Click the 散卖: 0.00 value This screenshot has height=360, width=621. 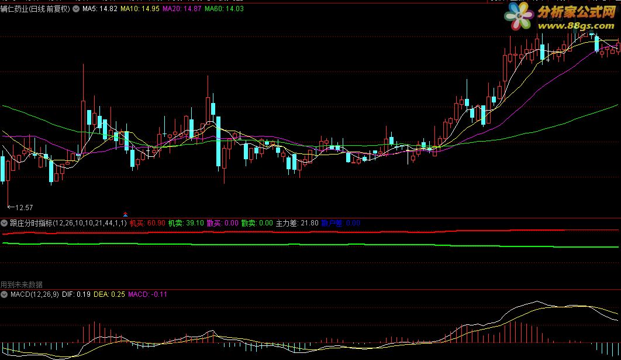257,223
